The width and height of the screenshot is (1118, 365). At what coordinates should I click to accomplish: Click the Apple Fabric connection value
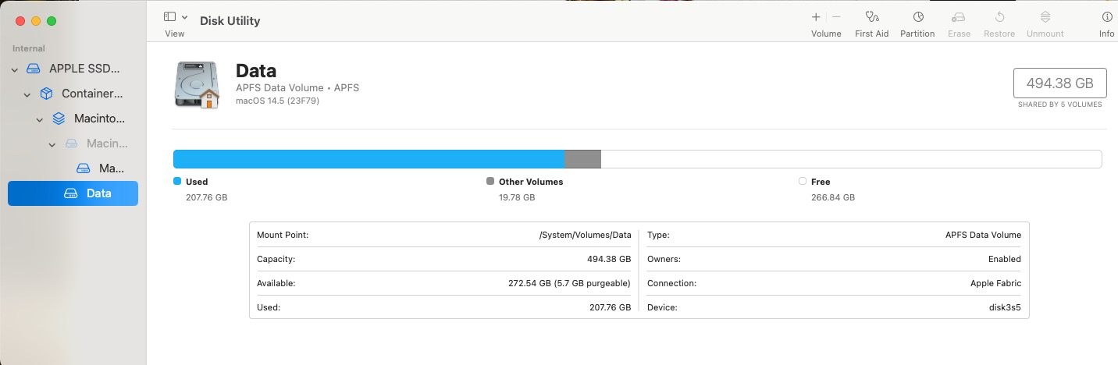click(995, 283)
